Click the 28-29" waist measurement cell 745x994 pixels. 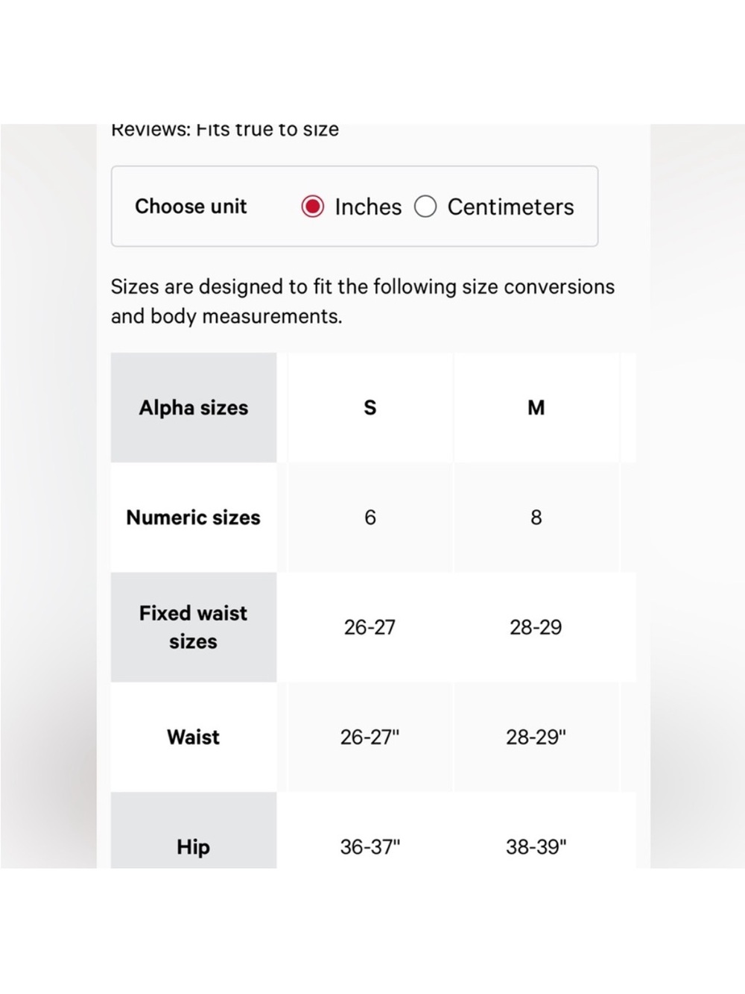536,737
